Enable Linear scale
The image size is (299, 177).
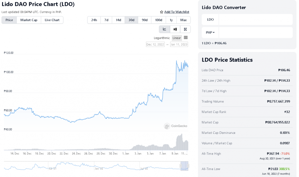pos(177,38)
